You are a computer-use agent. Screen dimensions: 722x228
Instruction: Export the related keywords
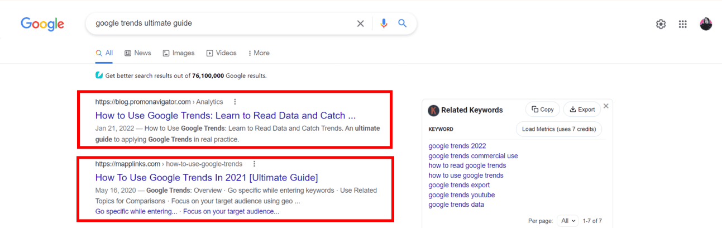click(582, 110)
